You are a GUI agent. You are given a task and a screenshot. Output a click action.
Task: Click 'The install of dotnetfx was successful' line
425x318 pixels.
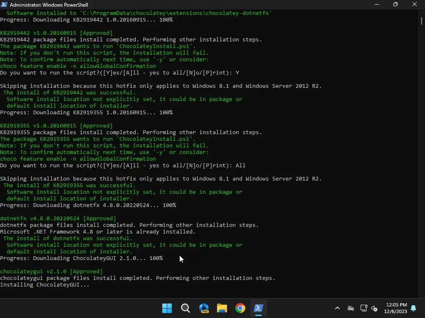pyautogui.click(x=68, y=238)
